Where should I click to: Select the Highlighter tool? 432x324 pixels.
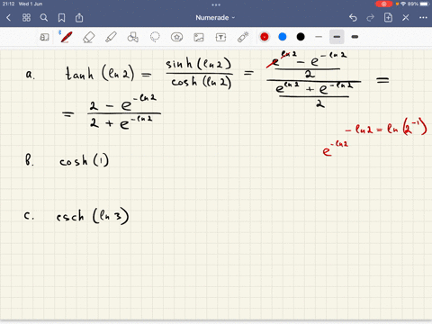pos(111,37)
